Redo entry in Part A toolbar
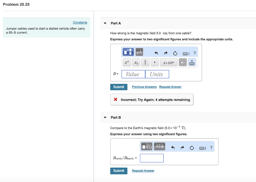Screen dimensions: 256x182 165,53
